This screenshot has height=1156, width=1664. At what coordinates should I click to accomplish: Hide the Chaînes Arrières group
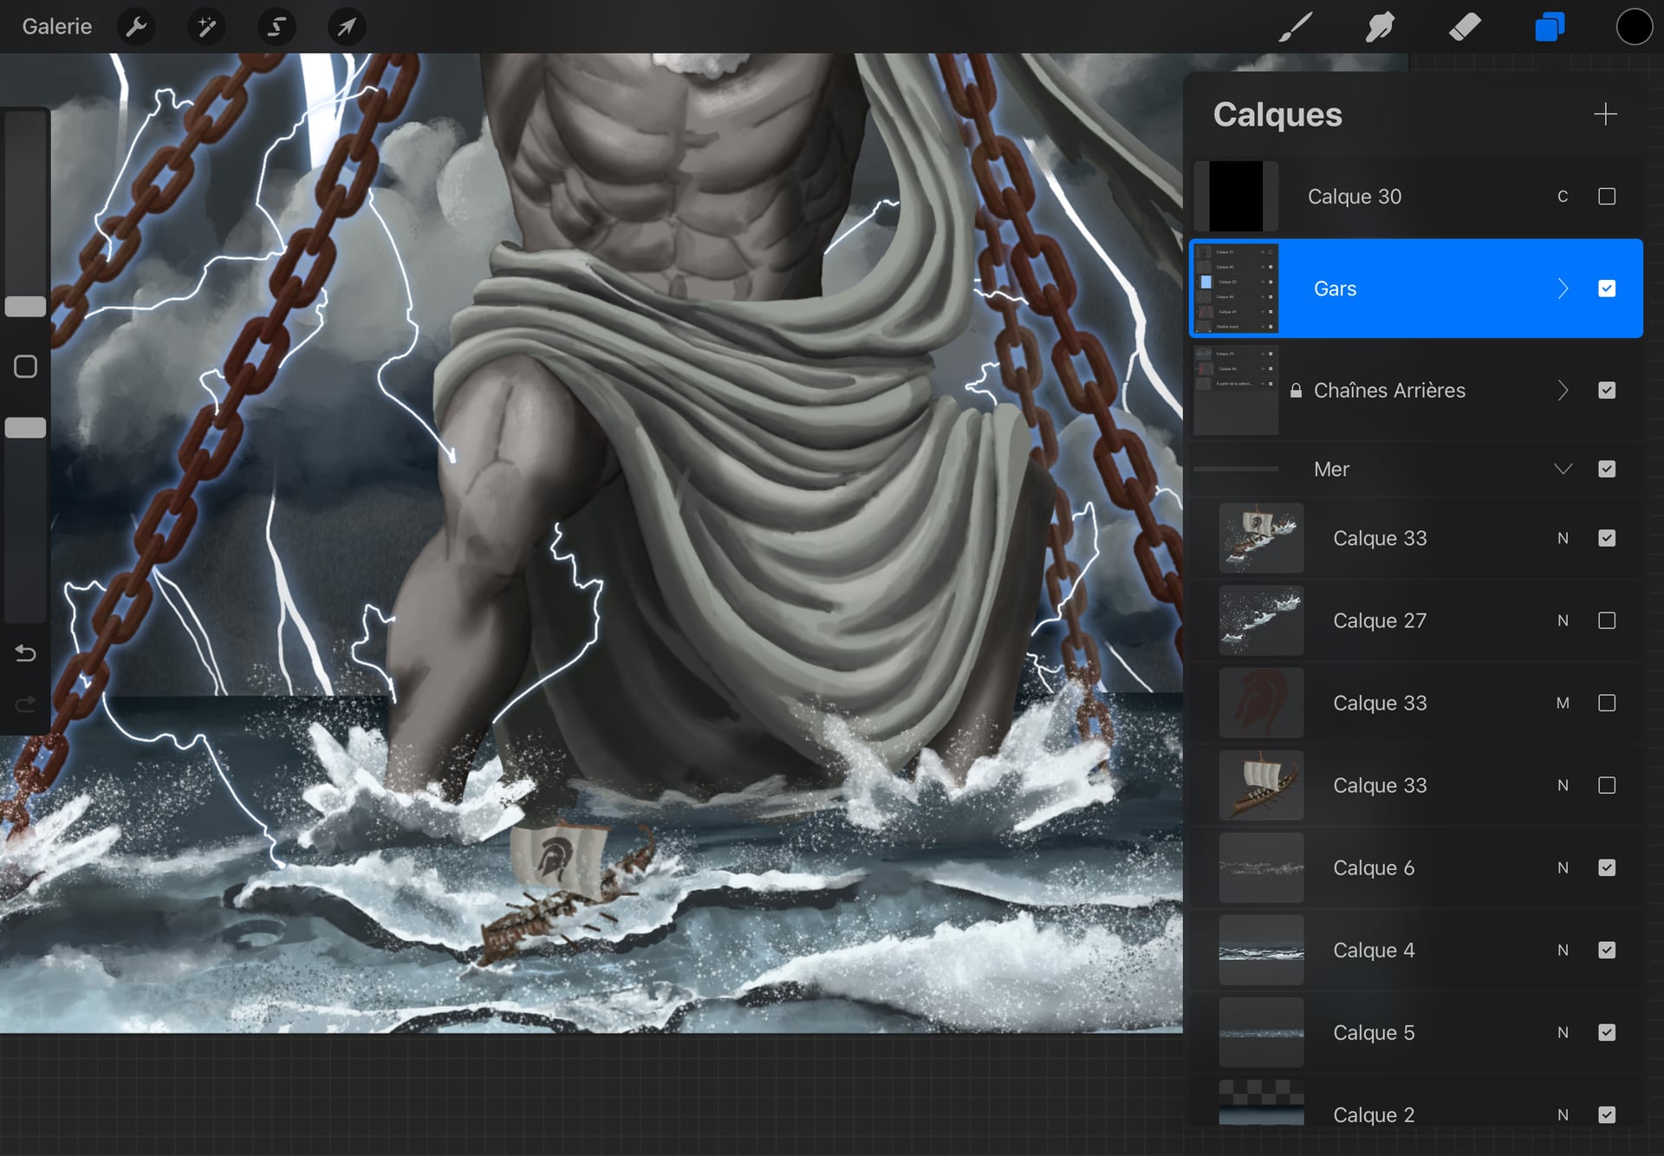coord(1607,390)
